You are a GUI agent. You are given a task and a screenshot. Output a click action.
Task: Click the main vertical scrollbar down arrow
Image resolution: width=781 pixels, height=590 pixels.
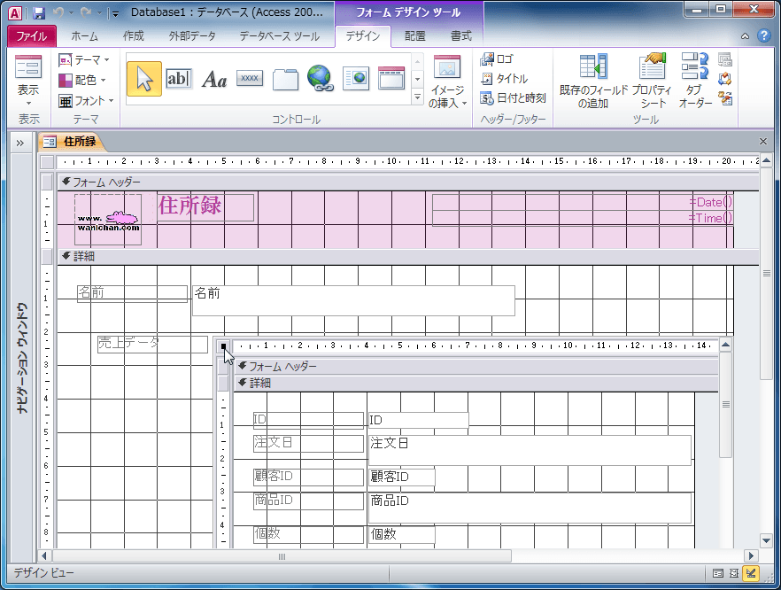point(767,540)
